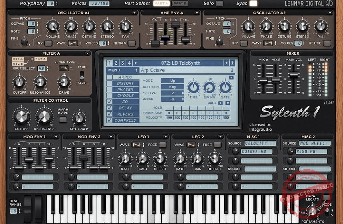Image resolution: width=343 pixels, height=224 pixels.
Task: Click the Oscillator A2 Detune knob
Action: click(x=285, y=26)
